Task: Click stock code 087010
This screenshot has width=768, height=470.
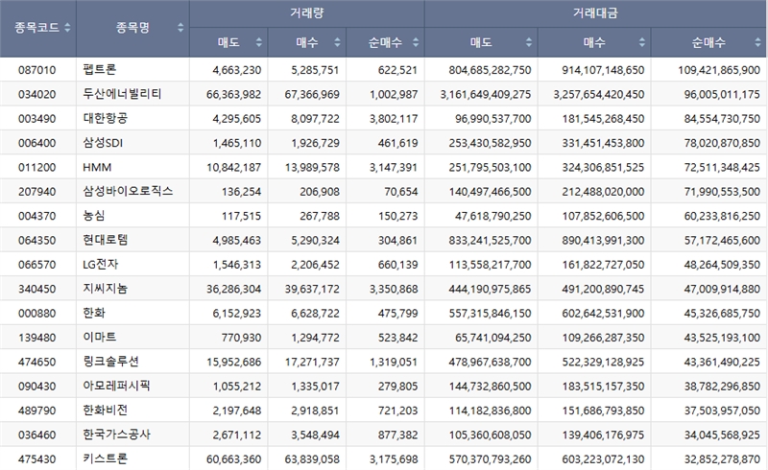Action: [37, 70]
